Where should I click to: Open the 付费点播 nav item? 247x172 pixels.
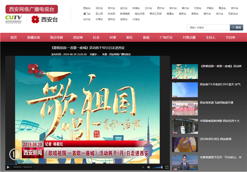(189, 38)
